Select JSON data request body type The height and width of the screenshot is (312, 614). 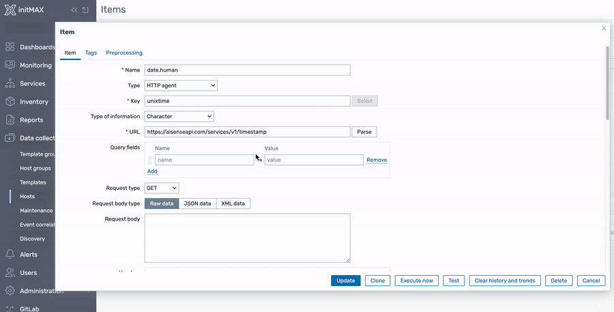point(197,203)
